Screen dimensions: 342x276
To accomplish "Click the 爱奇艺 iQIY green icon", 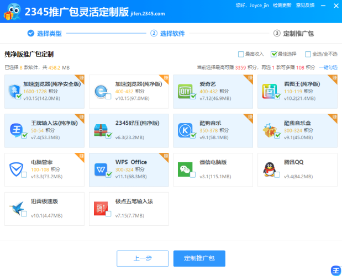I will click(185, 91).
